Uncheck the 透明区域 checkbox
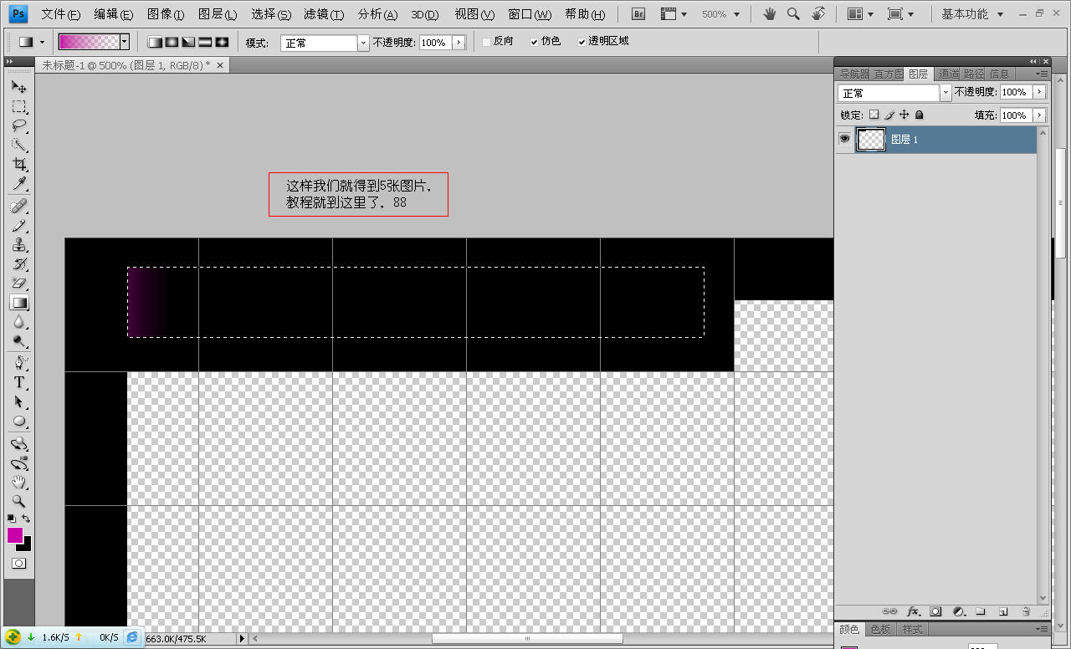The width and height of the screenshot is (1071, 649). 582,42
